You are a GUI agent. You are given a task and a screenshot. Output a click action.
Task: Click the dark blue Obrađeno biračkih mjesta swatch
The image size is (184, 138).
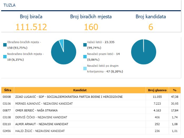(5, 45)
